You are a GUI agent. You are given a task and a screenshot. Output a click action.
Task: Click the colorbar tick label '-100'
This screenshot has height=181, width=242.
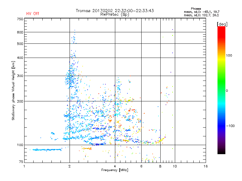pos(231,126)
